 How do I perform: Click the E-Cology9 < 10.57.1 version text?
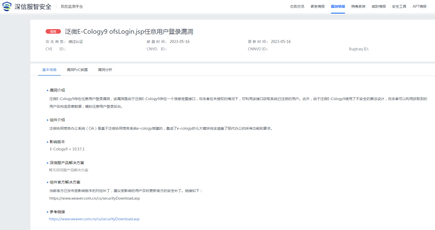[67, 149]
